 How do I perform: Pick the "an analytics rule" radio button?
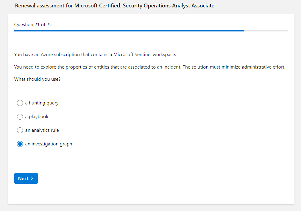point(20,130)
